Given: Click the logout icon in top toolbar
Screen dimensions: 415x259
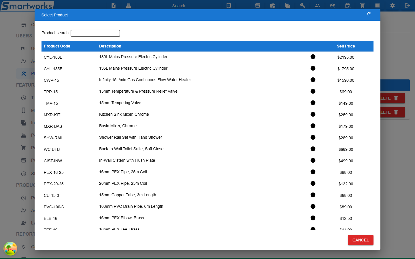Looking at the screenshot, I should (x=408, y=5).
